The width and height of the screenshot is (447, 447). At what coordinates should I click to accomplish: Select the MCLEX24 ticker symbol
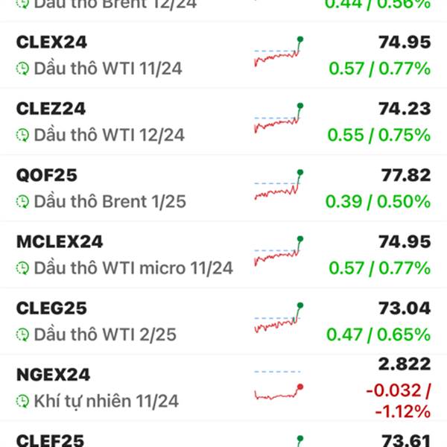coord(60,241)
